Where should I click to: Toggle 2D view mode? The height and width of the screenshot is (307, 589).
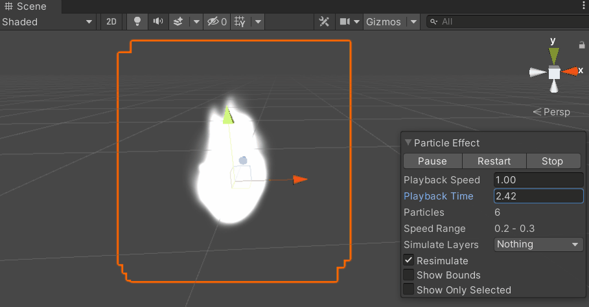[x=111, y=22]
